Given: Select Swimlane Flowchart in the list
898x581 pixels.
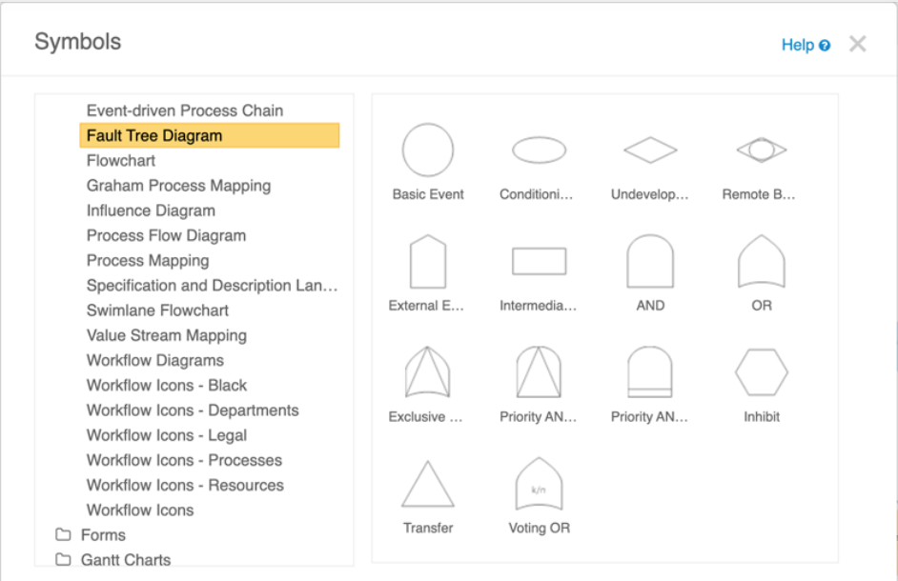Looking at the screenshot, I should click(x=157, y=311).
